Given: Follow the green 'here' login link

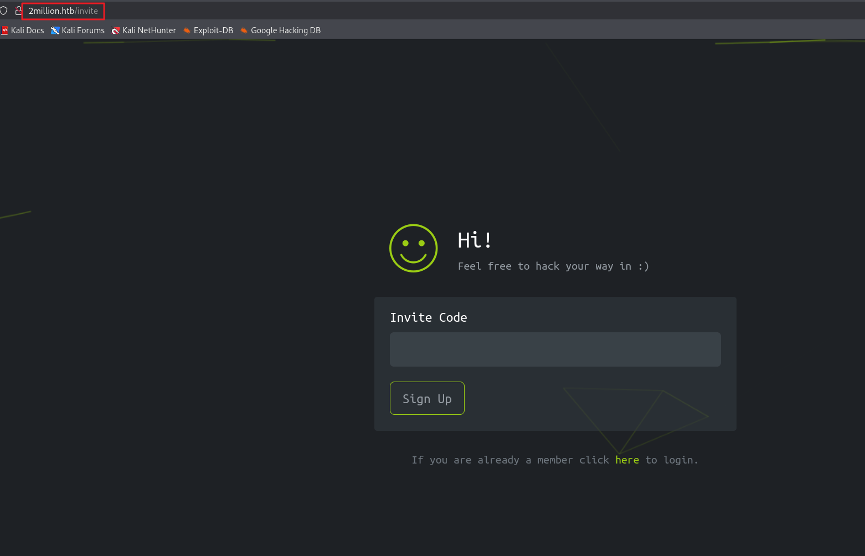Looking at the screenshot, I should coord(627,460).
